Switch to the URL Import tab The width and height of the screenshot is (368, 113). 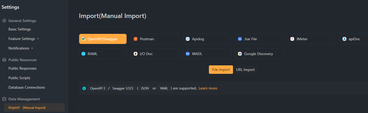[x=245, y=70]
